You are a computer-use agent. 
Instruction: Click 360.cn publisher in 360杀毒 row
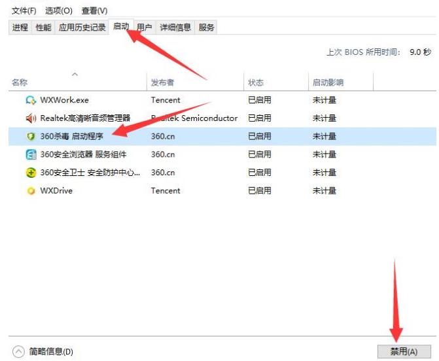tap(163, 136)
